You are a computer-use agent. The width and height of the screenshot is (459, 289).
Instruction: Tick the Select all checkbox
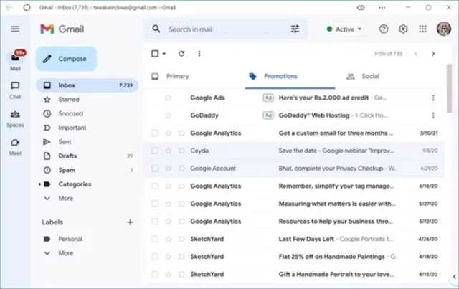tap(155, 53)
